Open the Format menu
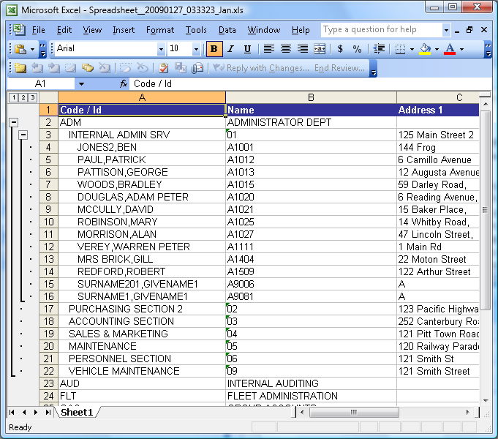Screen dimensions: 498x439 click(x=160, y=30)
